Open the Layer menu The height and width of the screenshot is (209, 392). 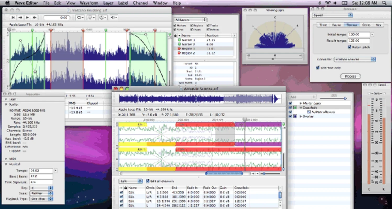[108, 3]
